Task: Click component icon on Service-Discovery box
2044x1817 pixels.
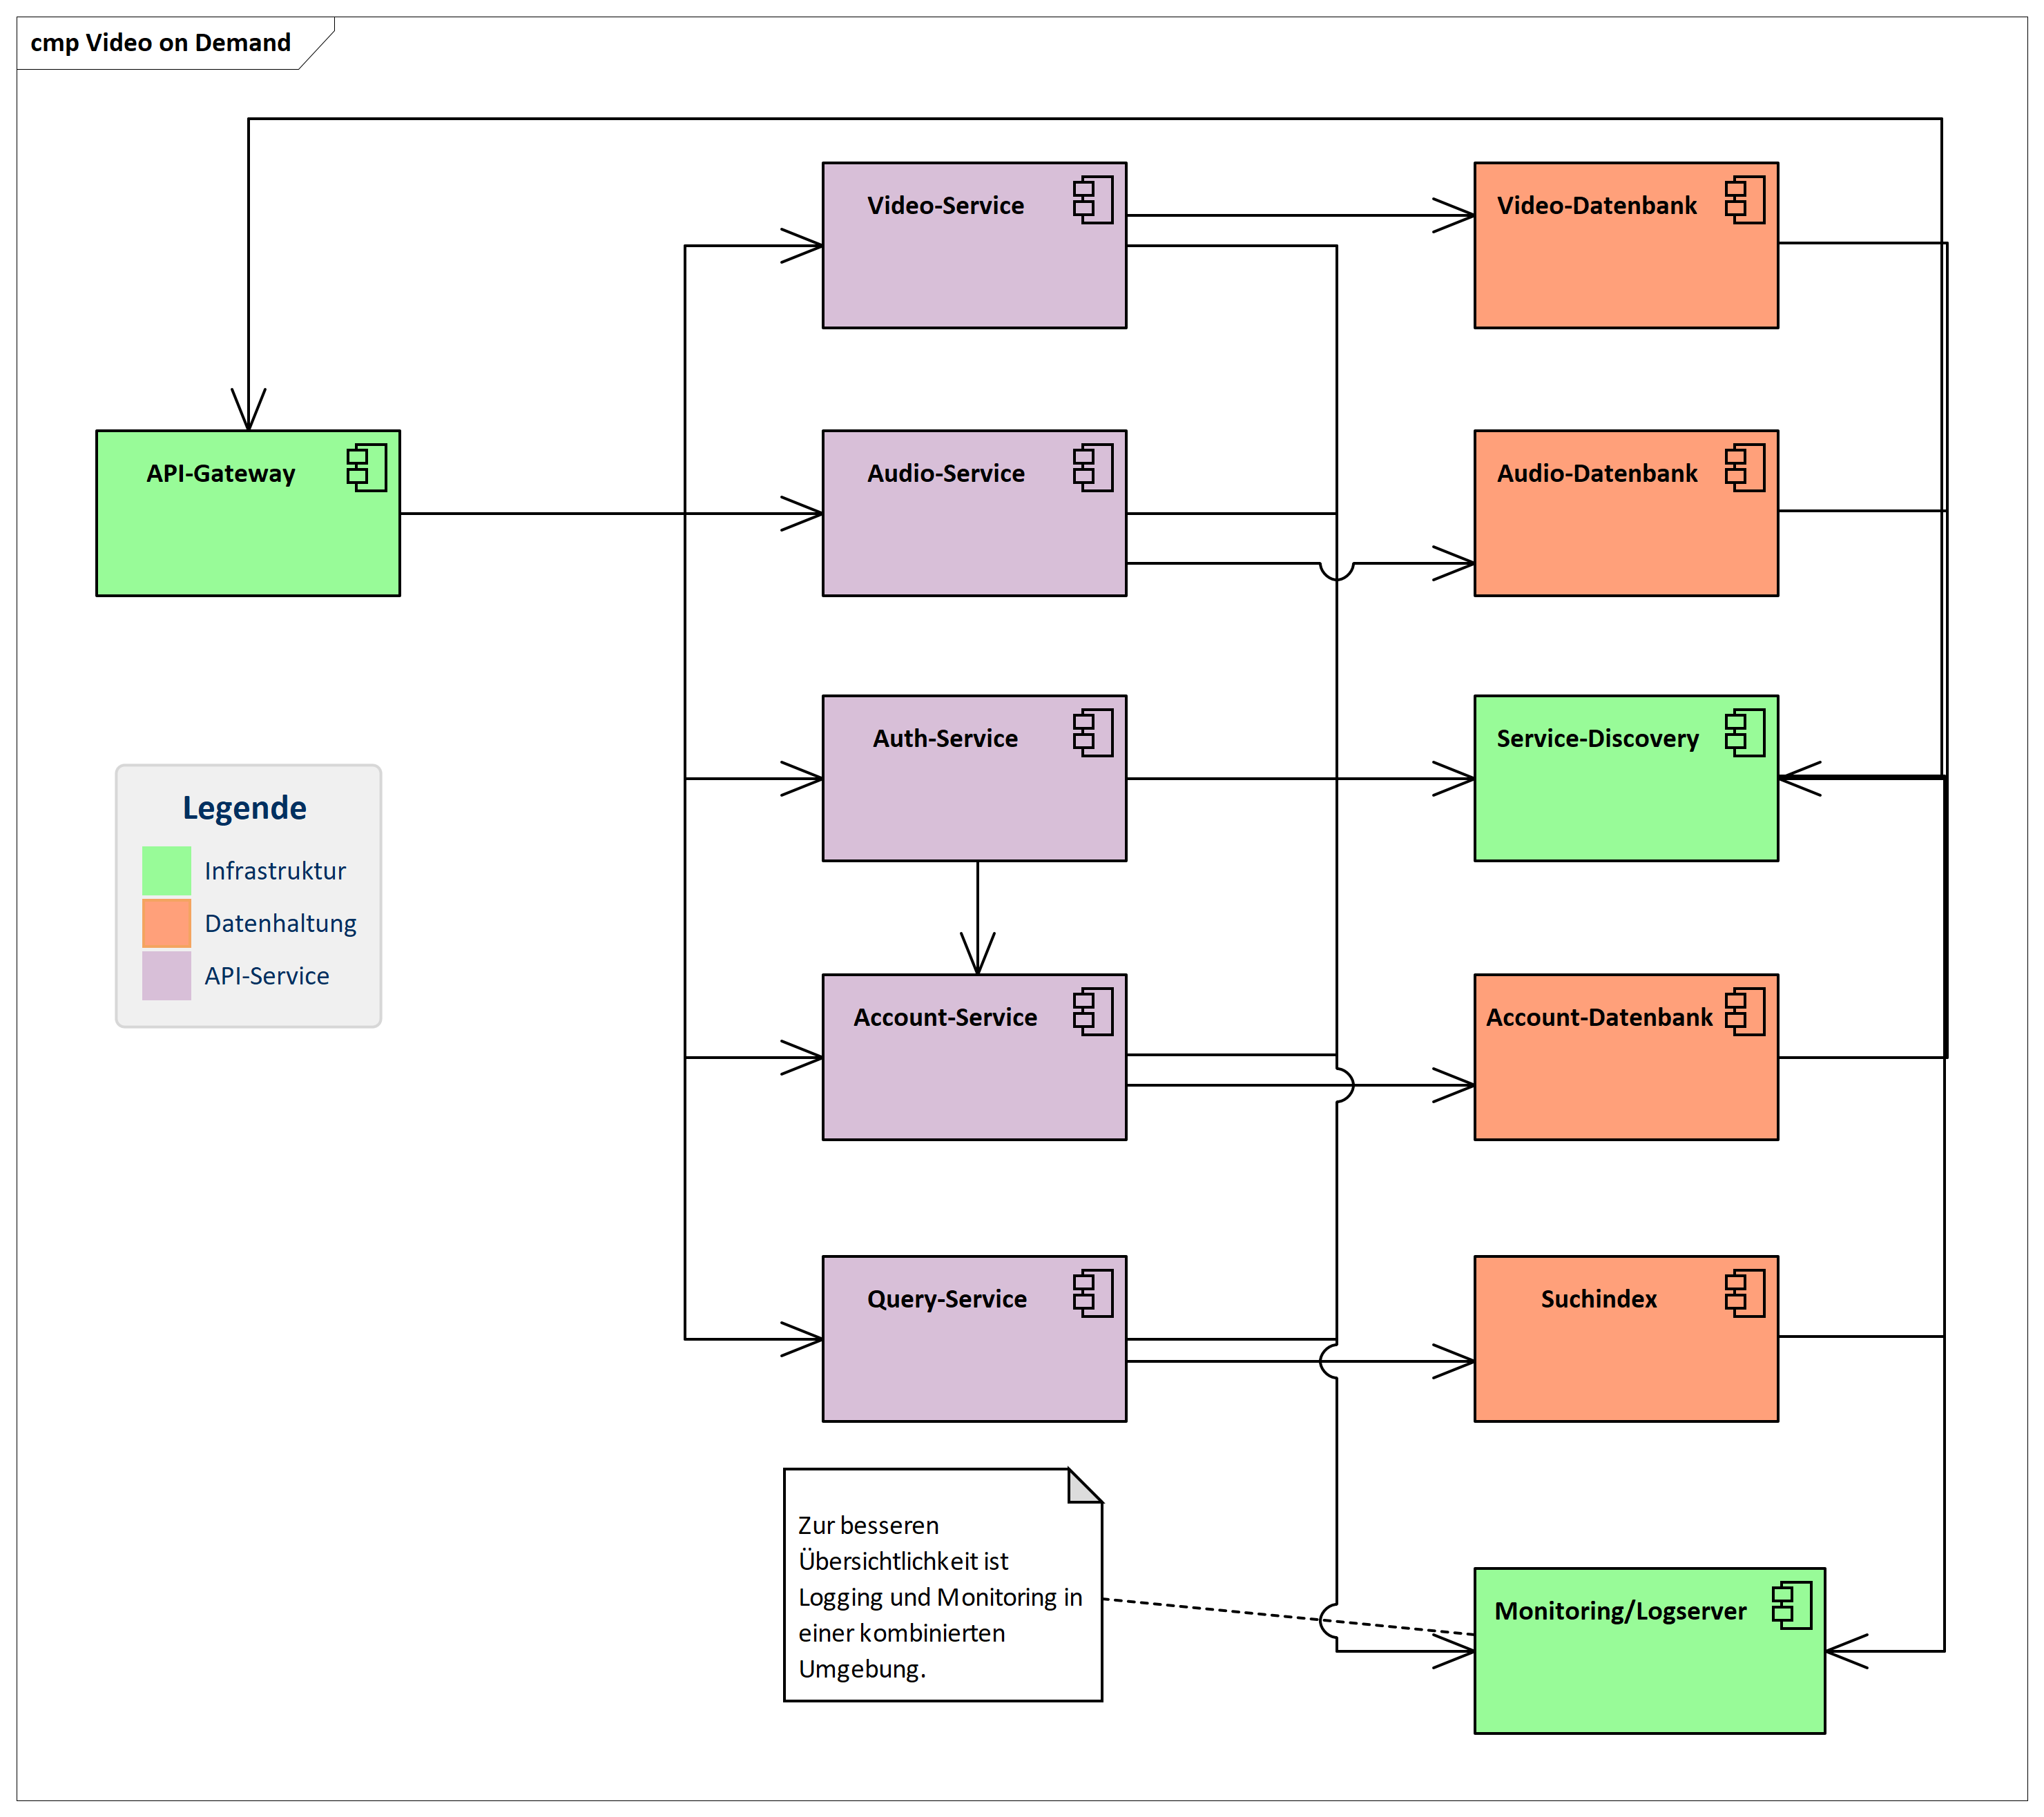Action: click(1745, 732)
